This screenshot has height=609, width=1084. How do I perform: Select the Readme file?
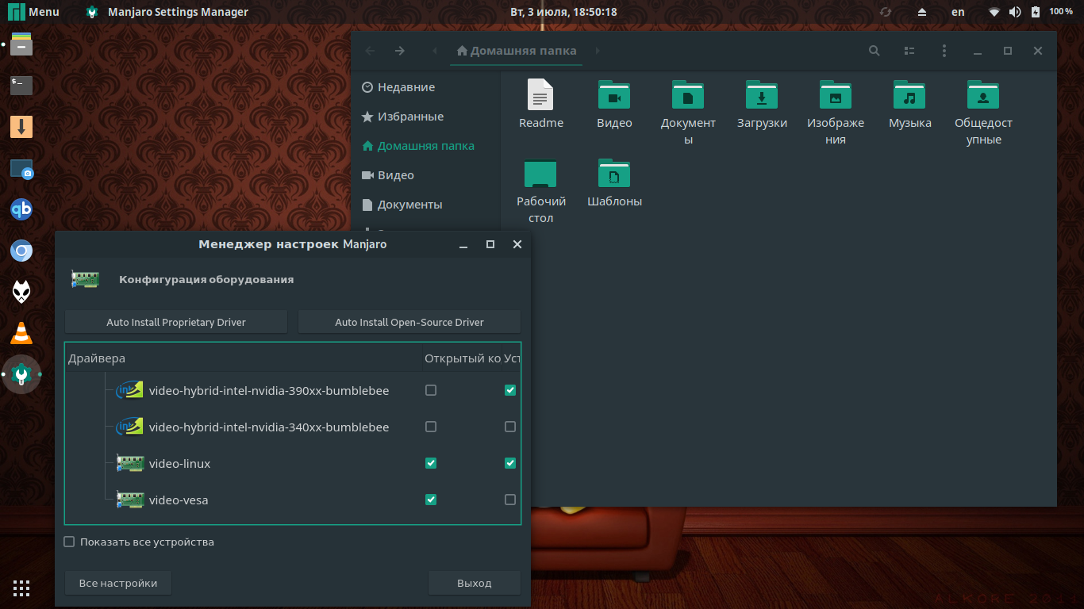(x=541, y=105)
